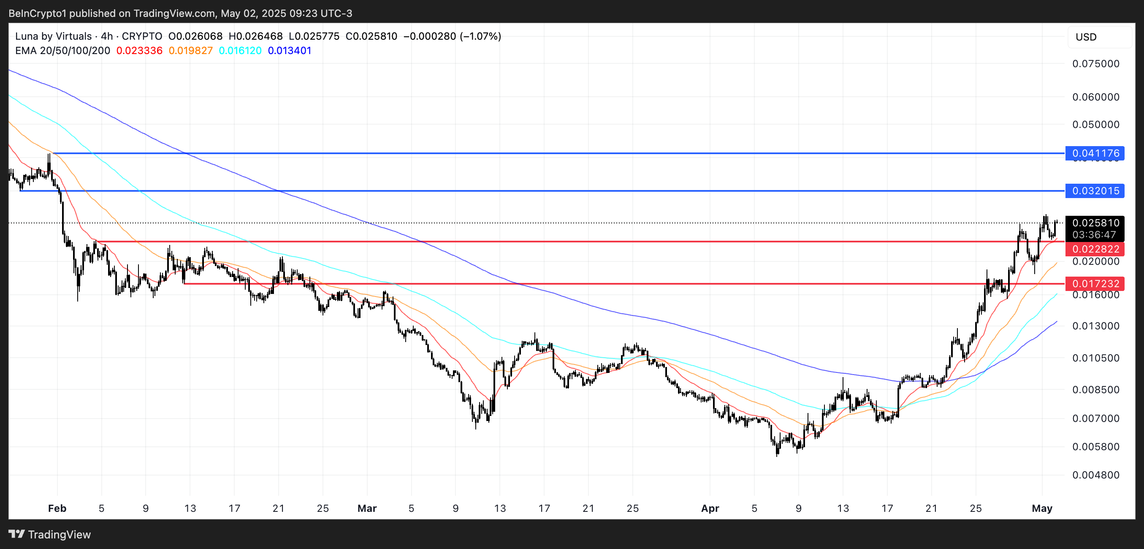Toggle the EMA 20/50/100/200 indicator

(62, 51)
